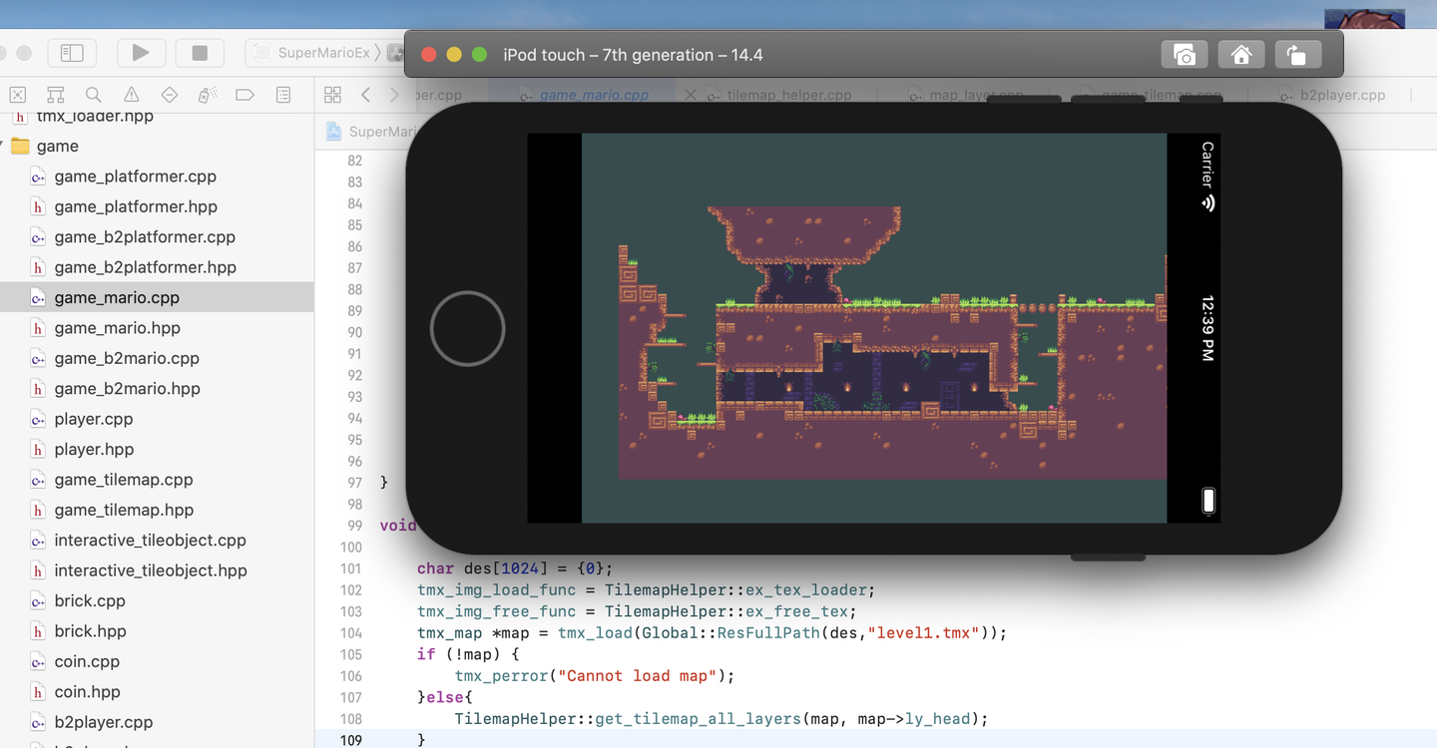Click the C++ icon beside brick.cpp
The image size is (1437, 748).
point(38,601)
